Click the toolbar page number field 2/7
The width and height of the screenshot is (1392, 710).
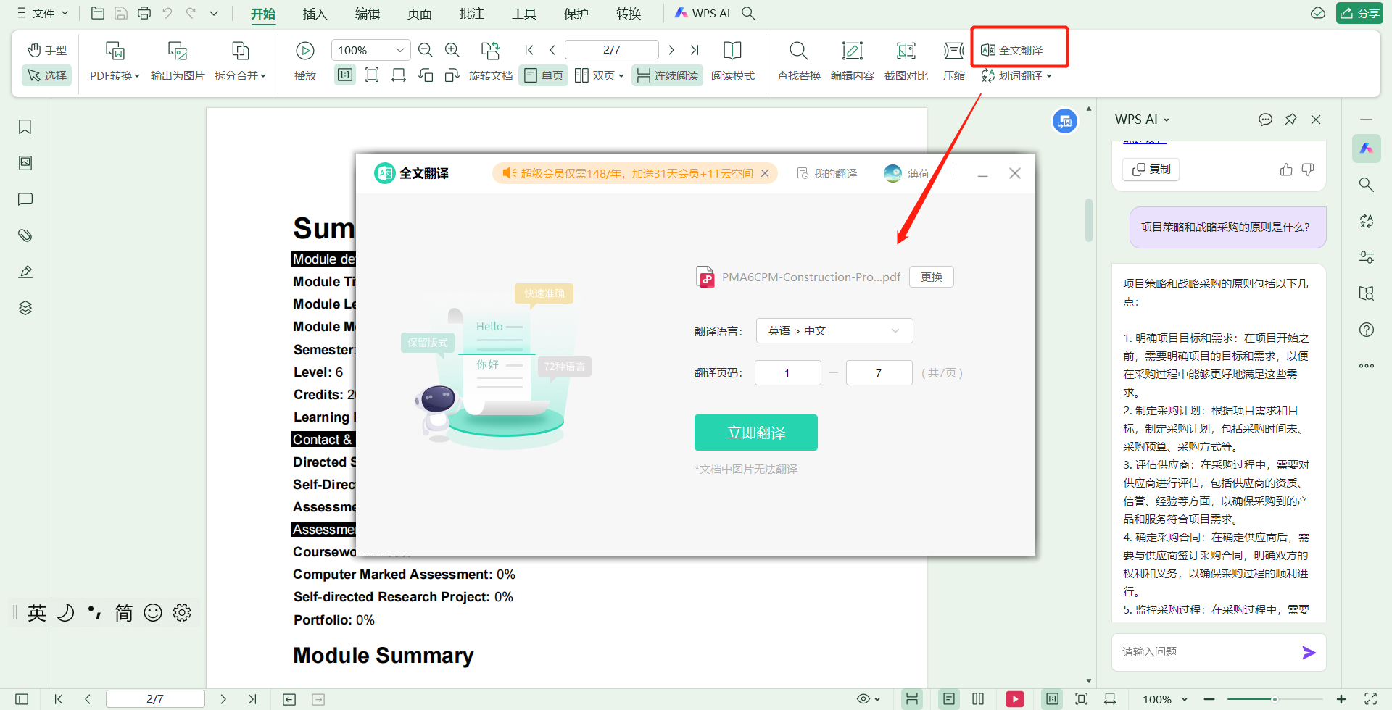611,50
